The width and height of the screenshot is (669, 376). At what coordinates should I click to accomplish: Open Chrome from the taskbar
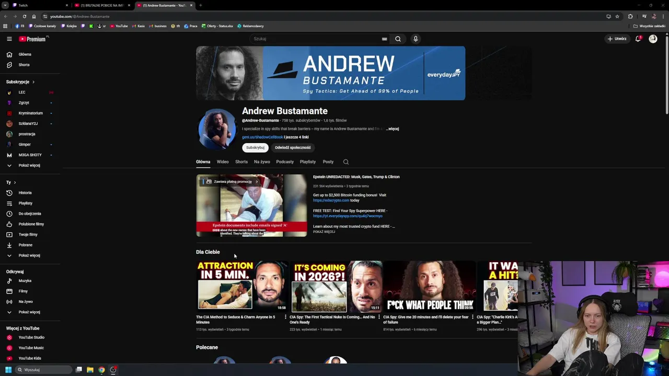101,370
